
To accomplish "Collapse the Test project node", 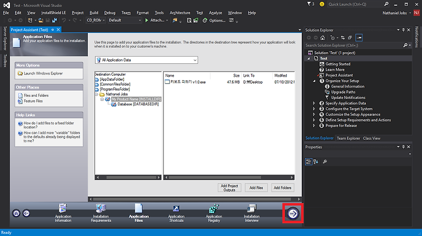I will [309, 59].
